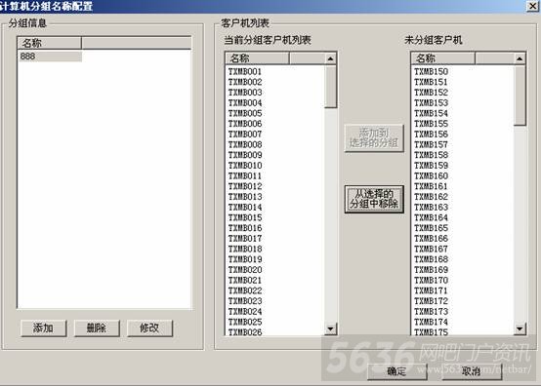This screenshot has height=386, width=541.
Task: Select client TXMB011
Action: (245, 176)
